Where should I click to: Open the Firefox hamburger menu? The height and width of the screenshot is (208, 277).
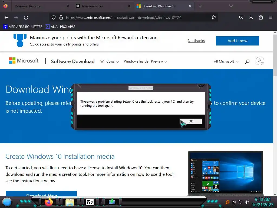(271, 17)
